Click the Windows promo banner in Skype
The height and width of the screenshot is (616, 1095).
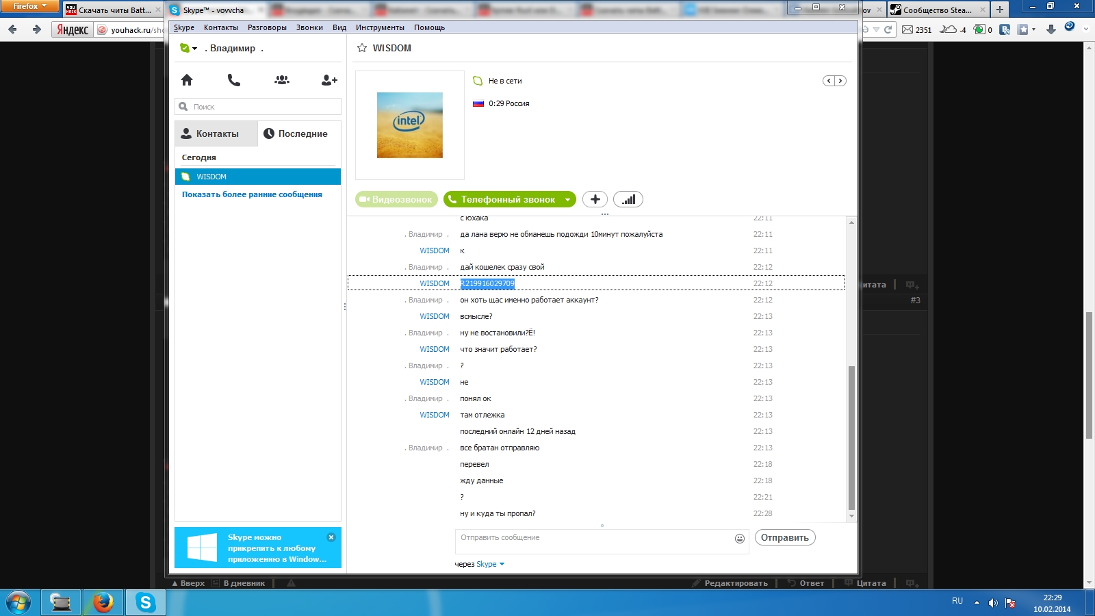click(x=258, y=548)
